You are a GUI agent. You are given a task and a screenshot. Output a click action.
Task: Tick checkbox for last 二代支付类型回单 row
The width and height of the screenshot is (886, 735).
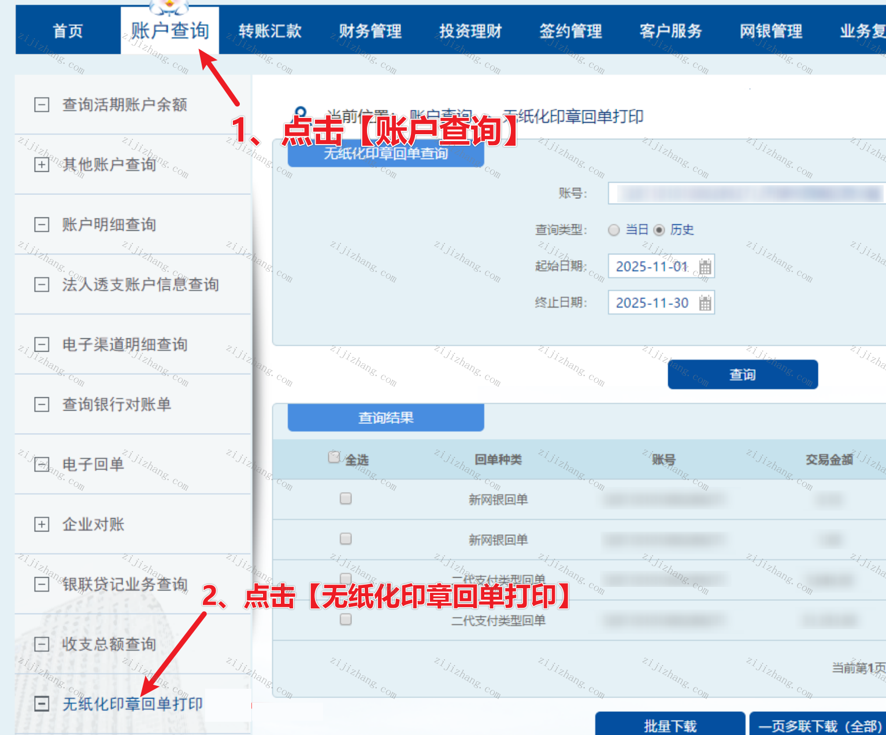pos(346,619)
